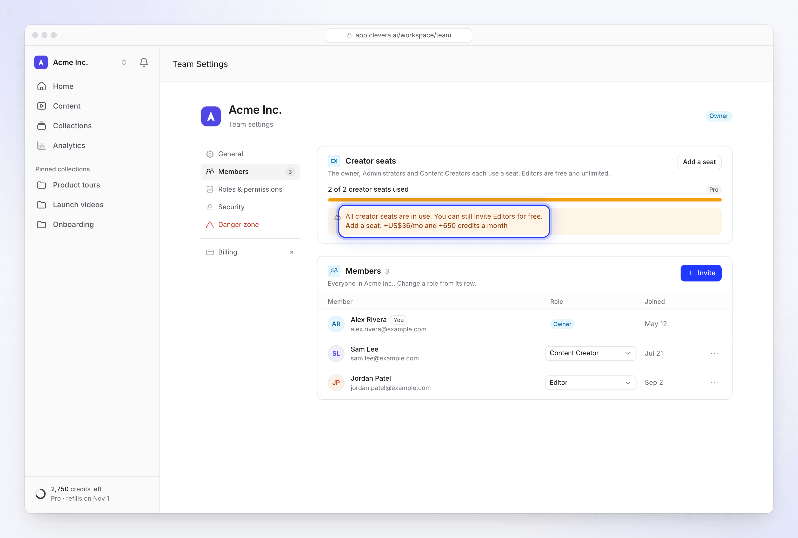Click the Pro plan badge
798x538 pixels.
tap(714, 190)
